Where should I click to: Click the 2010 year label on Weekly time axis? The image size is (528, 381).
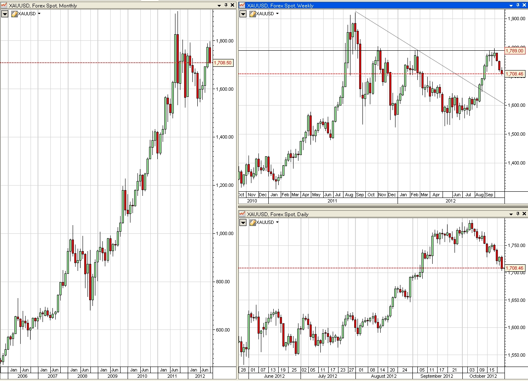pos(252,201)
